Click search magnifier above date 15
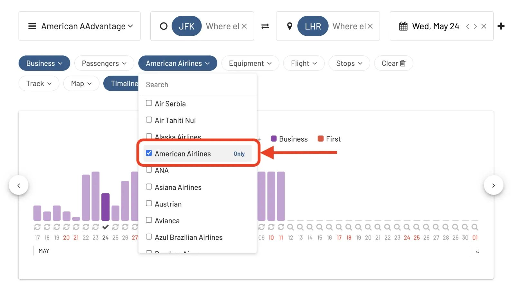Image resolution: width=515 pixels, height=288 pixels. 320,227
